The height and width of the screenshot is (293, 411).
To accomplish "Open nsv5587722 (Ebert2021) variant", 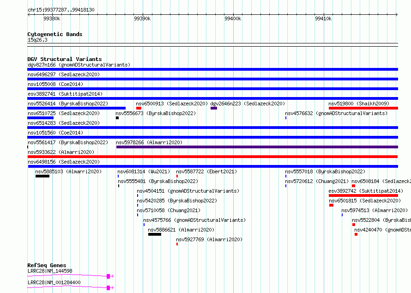I will (206, 171).
